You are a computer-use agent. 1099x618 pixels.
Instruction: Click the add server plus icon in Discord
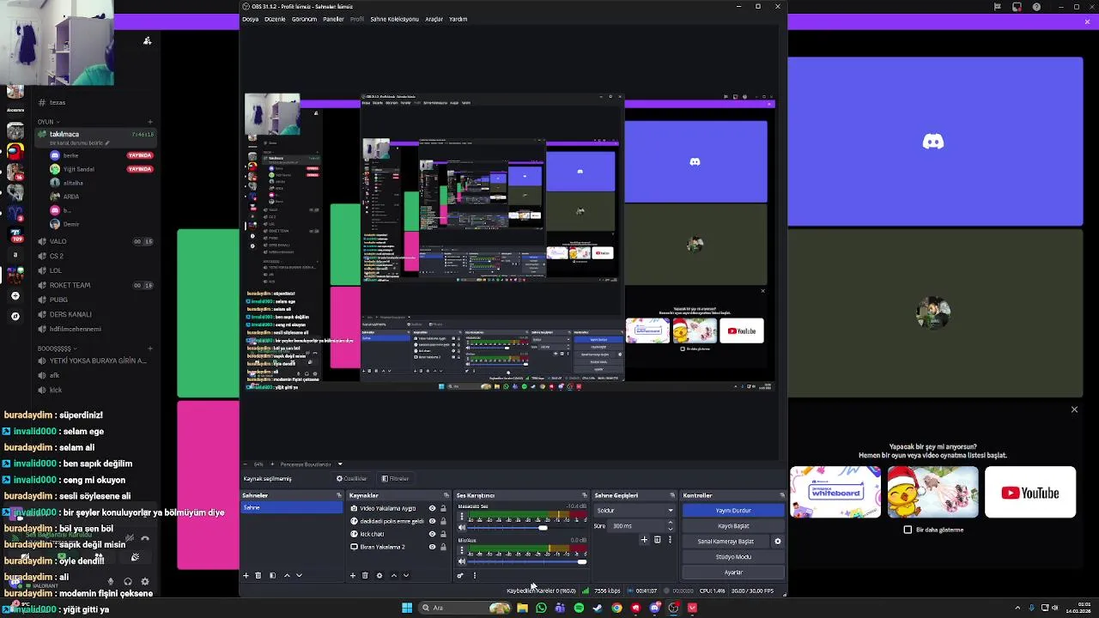(x=15, y=295)
